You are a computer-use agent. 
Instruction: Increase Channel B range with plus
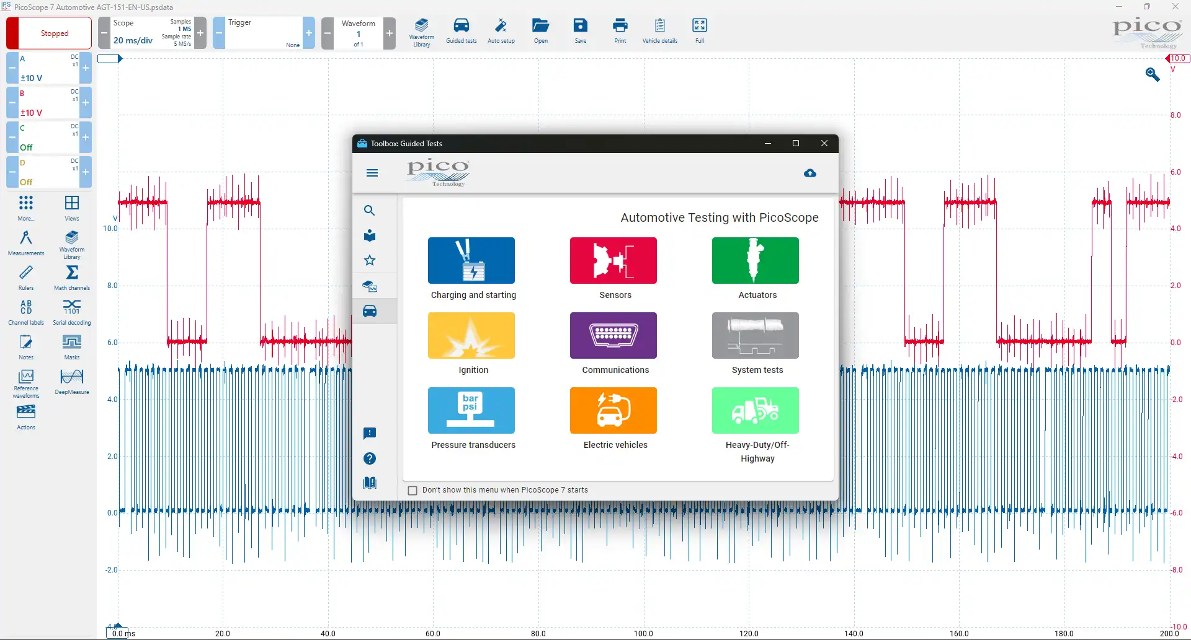tap(86, 102)
